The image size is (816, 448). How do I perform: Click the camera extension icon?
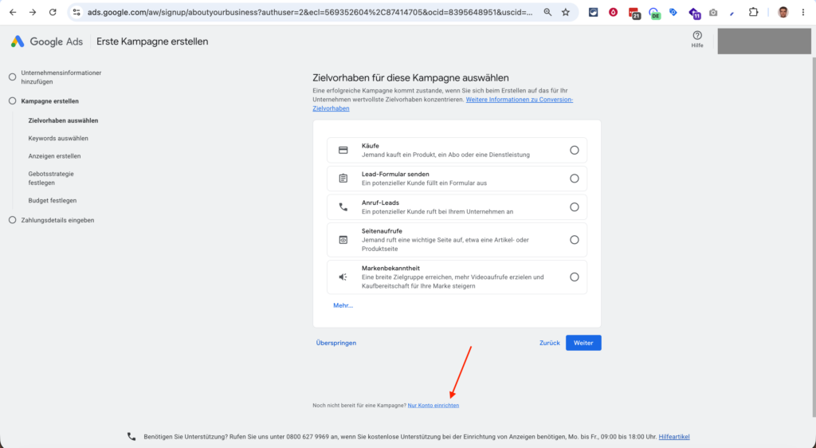coord(713,13)
